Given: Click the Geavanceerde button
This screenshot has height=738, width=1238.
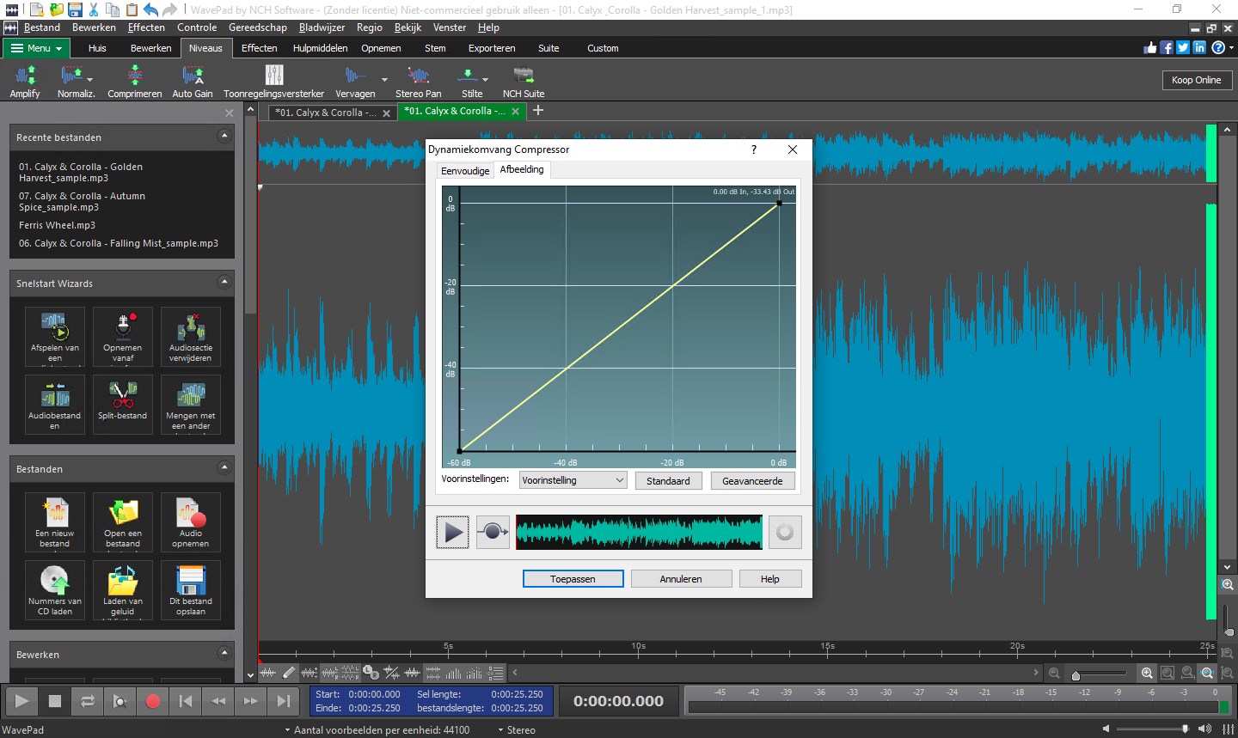Looking at the screenshot, I should (752, 481).
